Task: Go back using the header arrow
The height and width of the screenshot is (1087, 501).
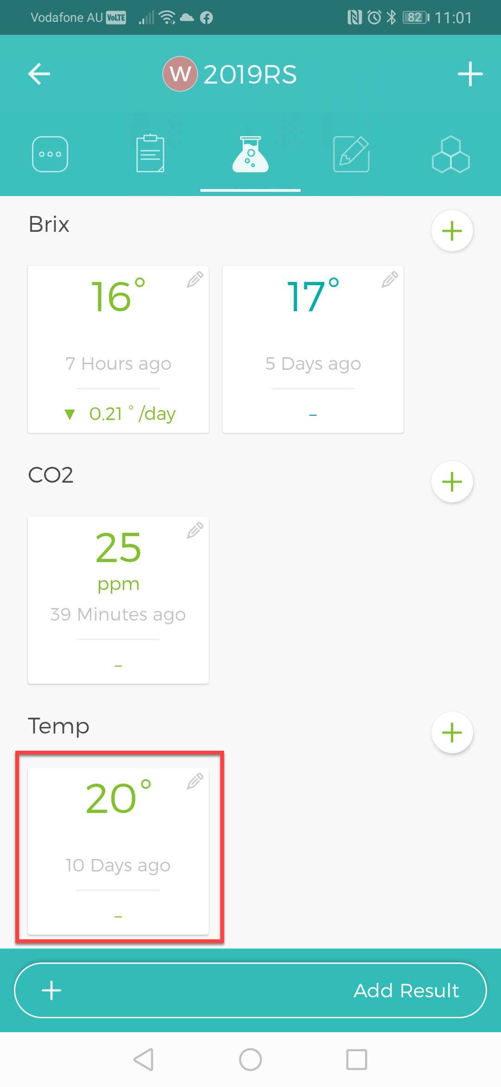Action: coord(39,74)
